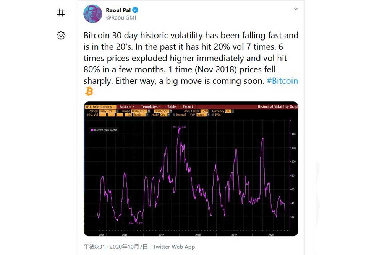Toggle the IVOL checkbox
This screenshot has width=382, height=255.
point(213,114)
